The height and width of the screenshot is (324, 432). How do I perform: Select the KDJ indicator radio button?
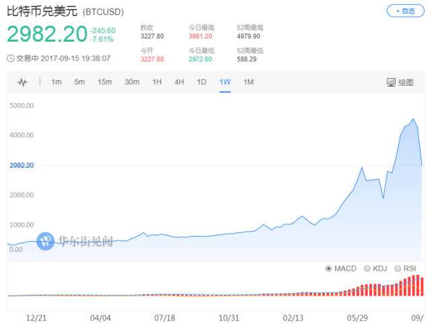point(367,268)
